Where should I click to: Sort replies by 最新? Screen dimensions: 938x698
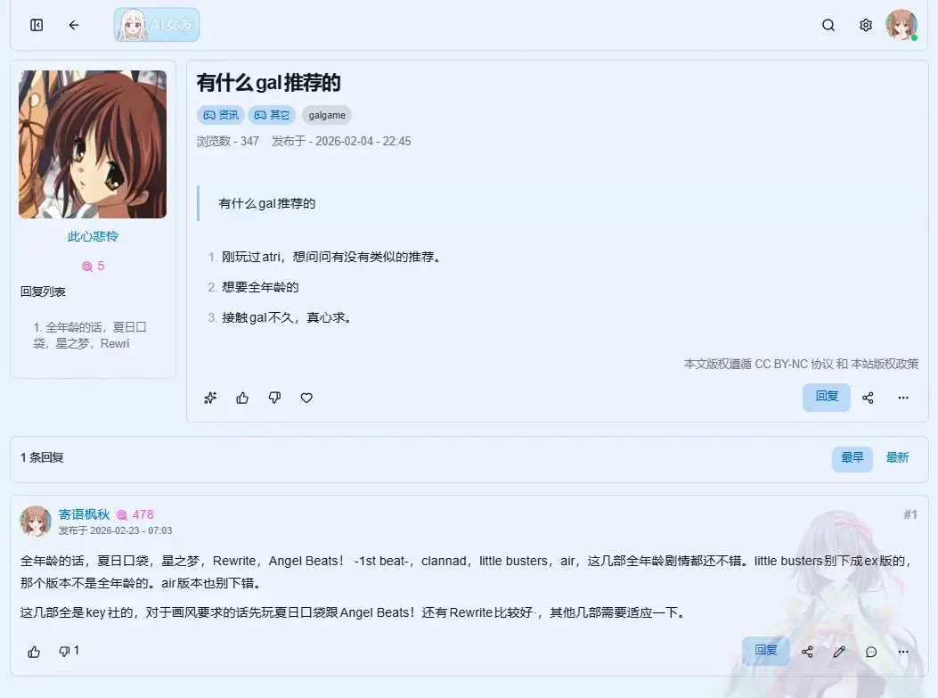tap(897, 458)
